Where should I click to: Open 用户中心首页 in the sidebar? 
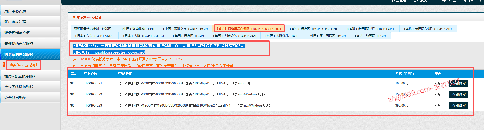(x=15, y=11)
